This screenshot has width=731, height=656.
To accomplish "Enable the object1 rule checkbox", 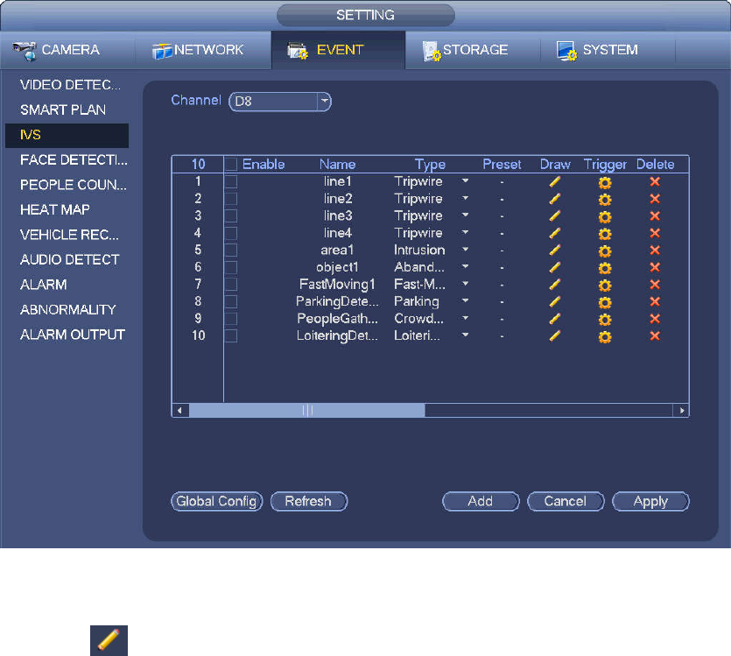I will [231, 267].
